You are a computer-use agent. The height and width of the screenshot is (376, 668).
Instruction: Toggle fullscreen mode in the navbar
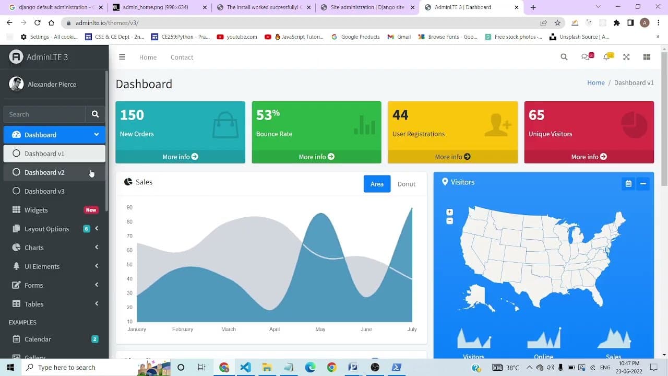point(626,57)
